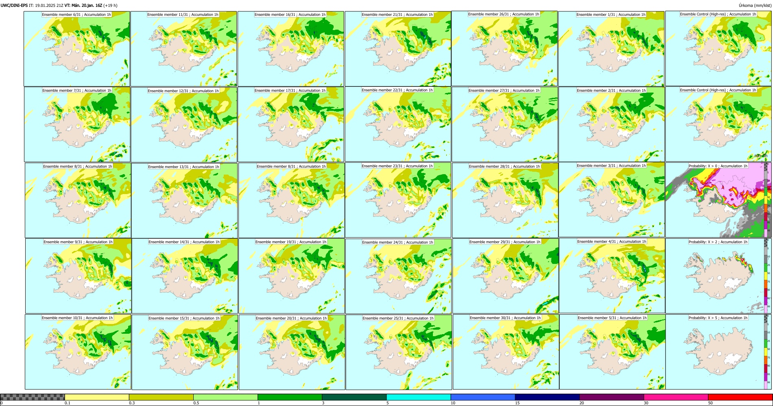
Task: Pick the pink 30–50 legend swatch
Action: coord(676,397)
